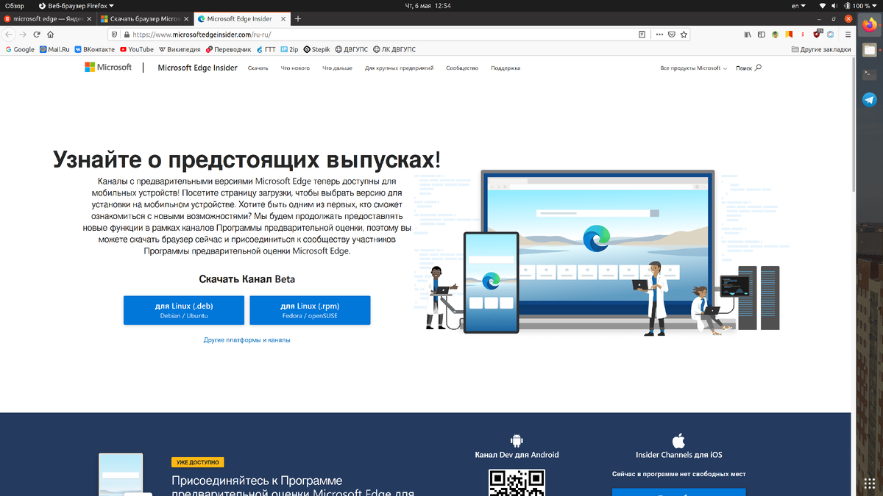This screenshot has width=883, height=496.
Task: Open Поддержка nav item
Action: (506, 68)
